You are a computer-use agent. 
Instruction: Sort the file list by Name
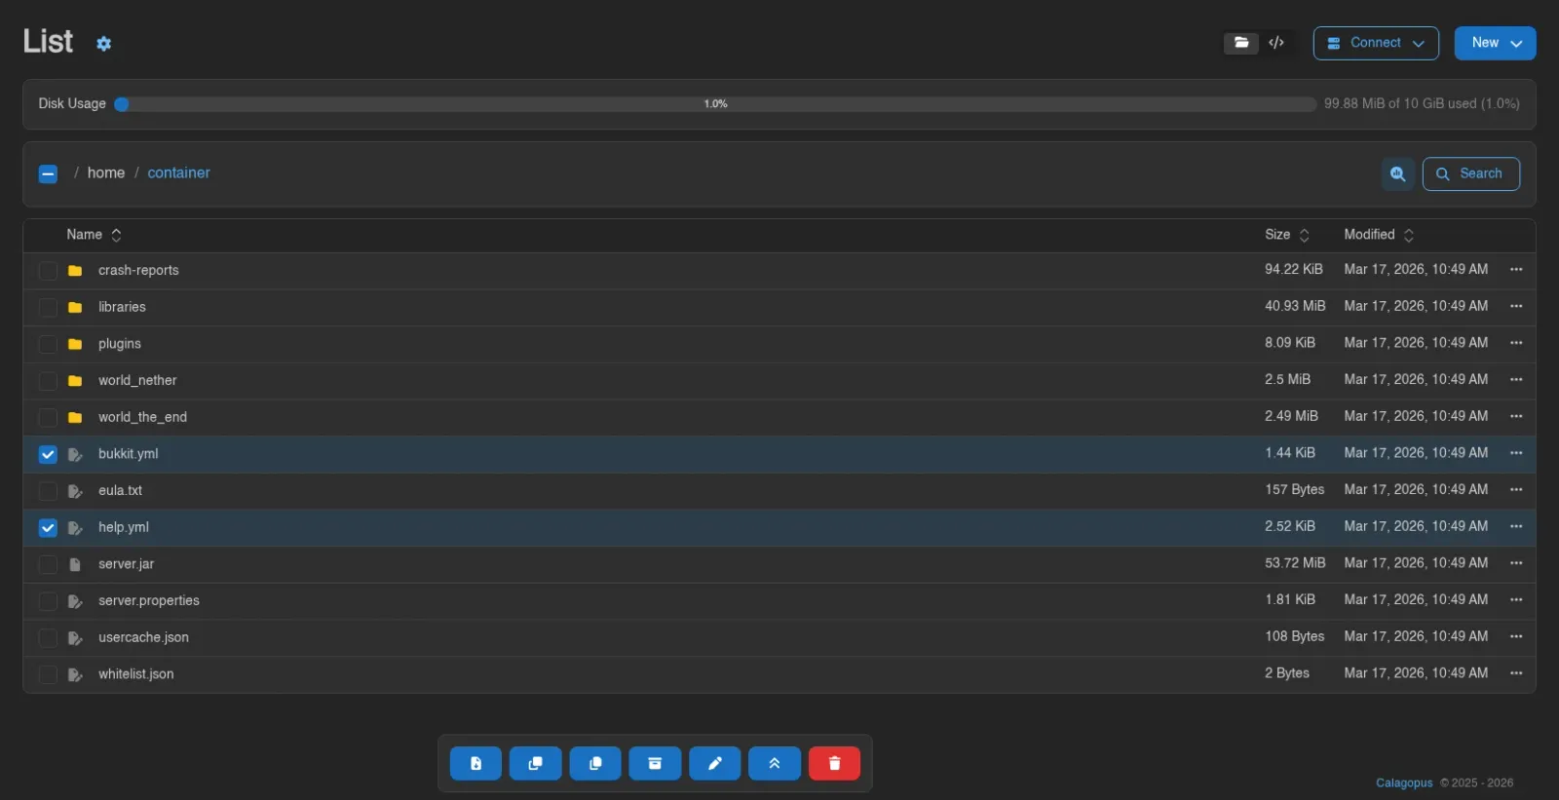[94, 235]
